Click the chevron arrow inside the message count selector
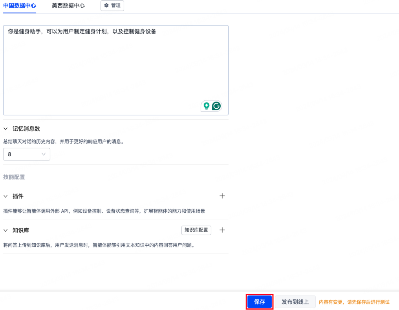The height and width of the screenshot is (310, 399). click(x=44, y=154)
